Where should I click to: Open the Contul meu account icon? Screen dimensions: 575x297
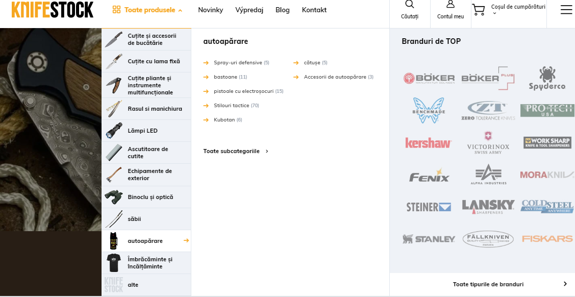(x=451, y=5)
